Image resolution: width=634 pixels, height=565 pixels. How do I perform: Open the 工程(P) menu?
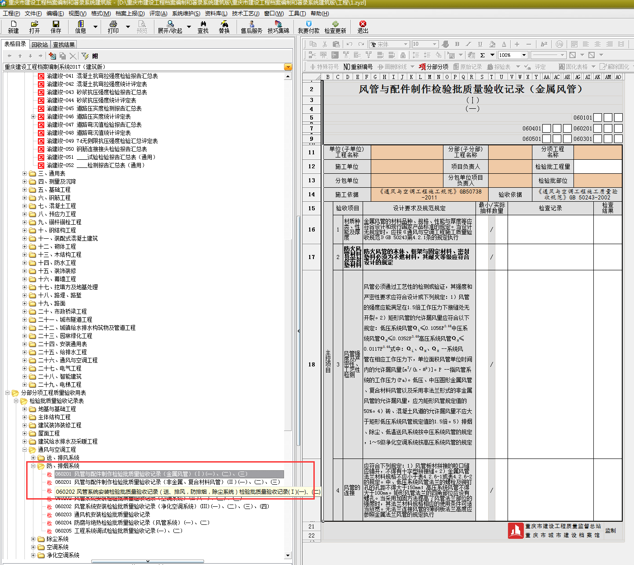[x=11, y=14]
